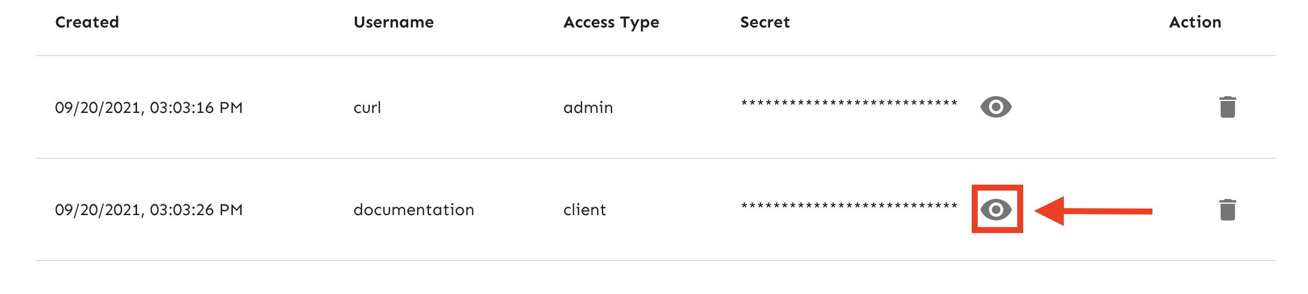Reveal the secret for the documentation user

(x=996, y=209)
